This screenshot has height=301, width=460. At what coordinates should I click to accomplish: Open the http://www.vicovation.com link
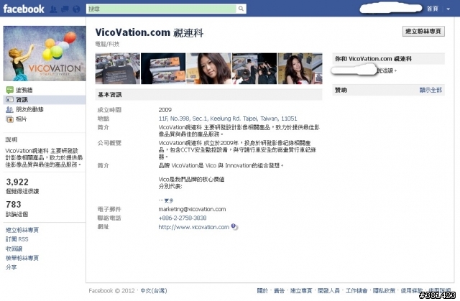coord(193,227)
